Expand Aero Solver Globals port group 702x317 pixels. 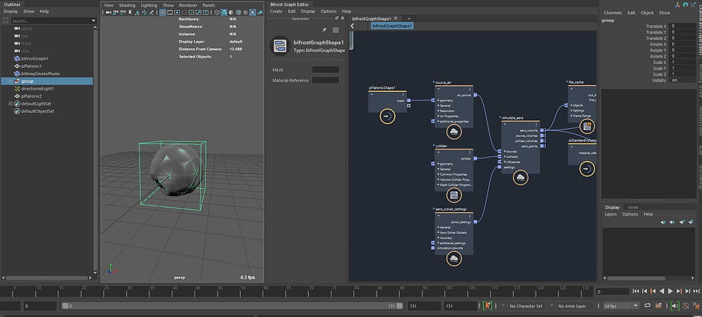coord(439,232)
